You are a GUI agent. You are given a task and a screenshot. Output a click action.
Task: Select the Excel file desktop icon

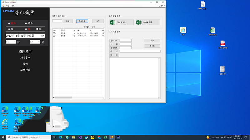[x=213, y=31]
